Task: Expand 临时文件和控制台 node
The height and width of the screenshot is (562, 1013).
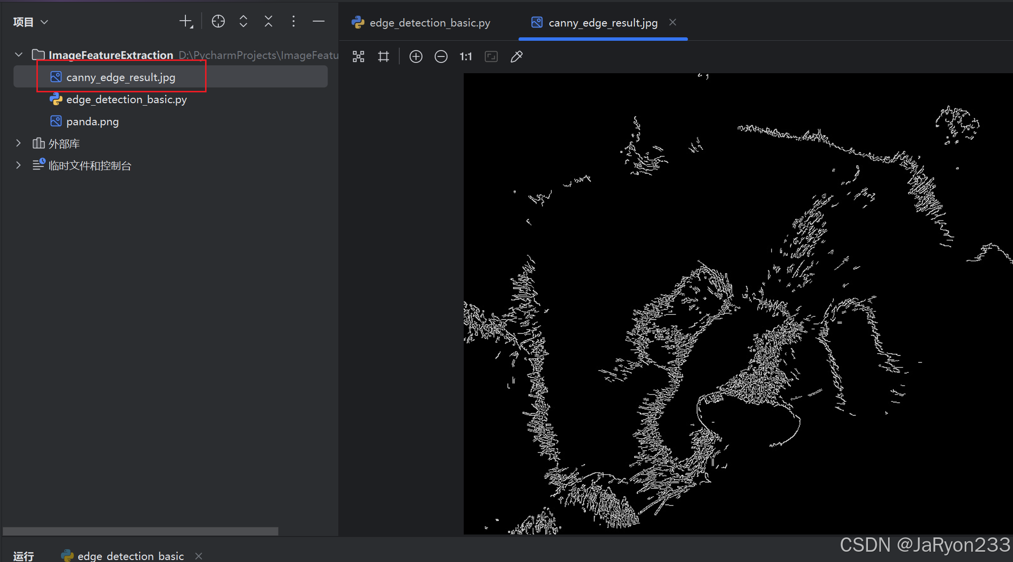Action: (19, 166)
